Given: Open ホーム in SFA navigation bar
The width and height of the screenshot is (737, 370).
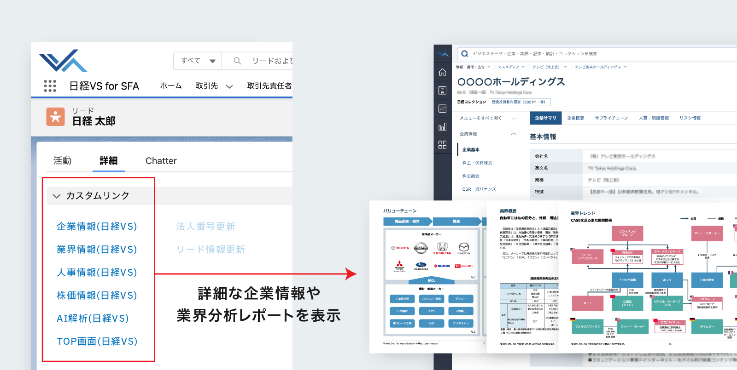Looking at the screenshot, I should 171,86.
